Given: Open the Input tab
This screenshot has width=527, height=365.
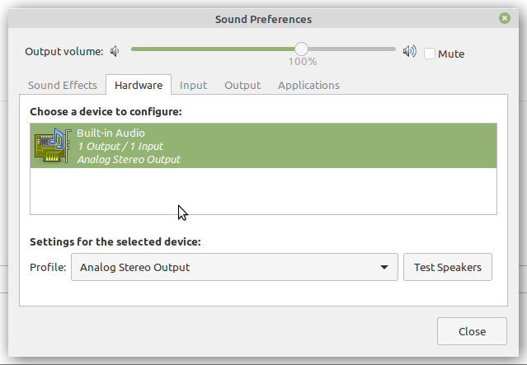Looking at the screenshot, I should 193,86.
